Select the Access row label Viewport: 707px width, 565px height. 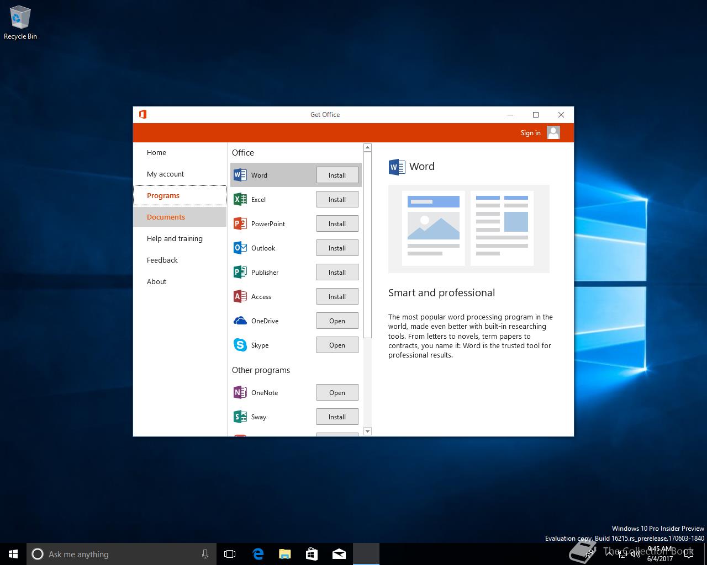261,296
